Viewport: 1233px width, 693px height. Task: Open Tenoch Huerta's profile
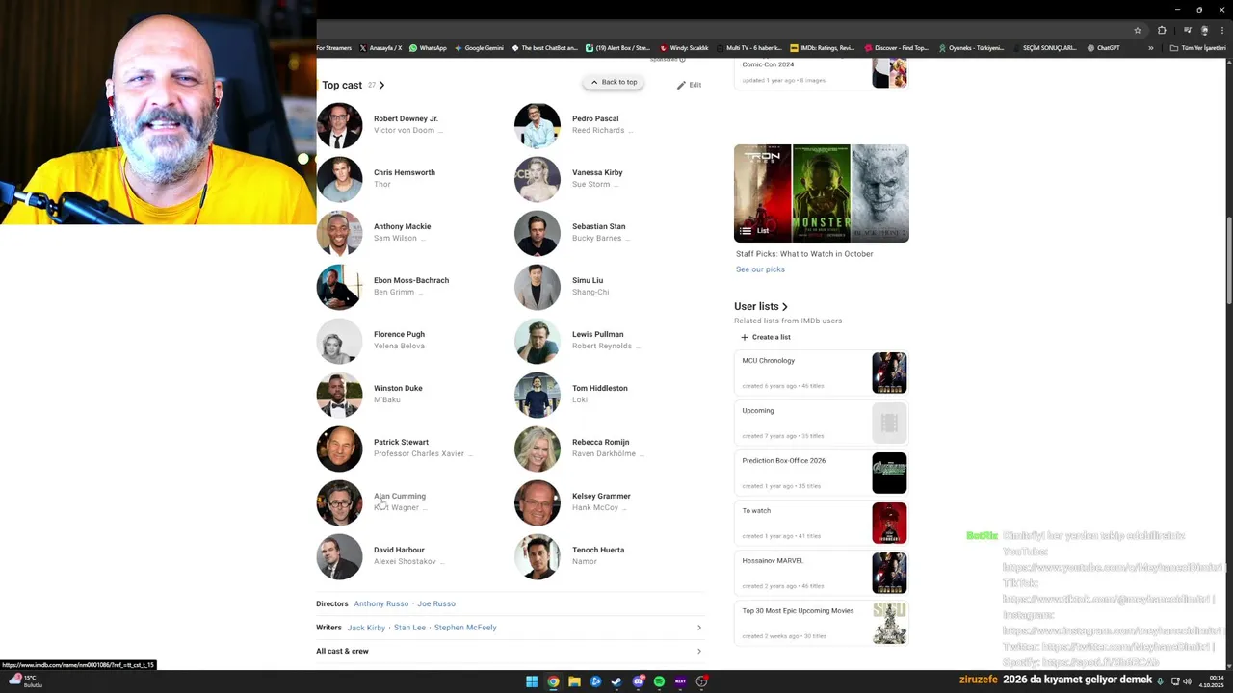(x=598, y=550)
